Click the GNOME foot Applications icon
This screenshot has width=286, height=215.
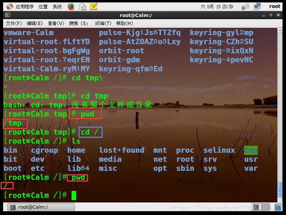point(9,6)
